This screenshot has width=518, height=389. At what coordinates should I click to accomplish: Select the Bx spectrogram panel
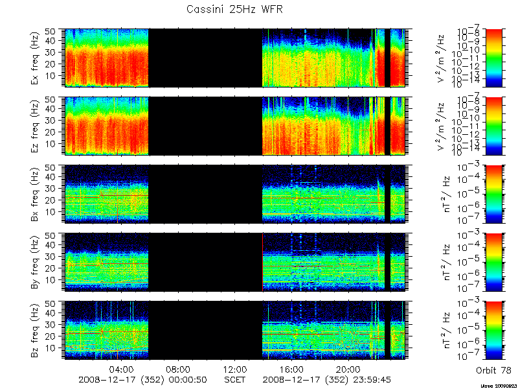[x=235, y=194]
